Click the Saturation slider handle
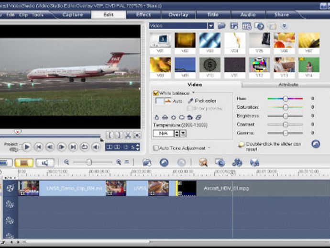The image size is (330, 248). coord(286,107)
